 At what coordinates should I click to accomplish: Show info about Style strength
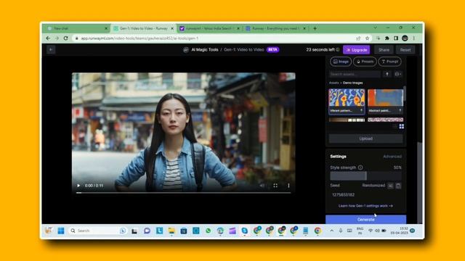[360, 167]
